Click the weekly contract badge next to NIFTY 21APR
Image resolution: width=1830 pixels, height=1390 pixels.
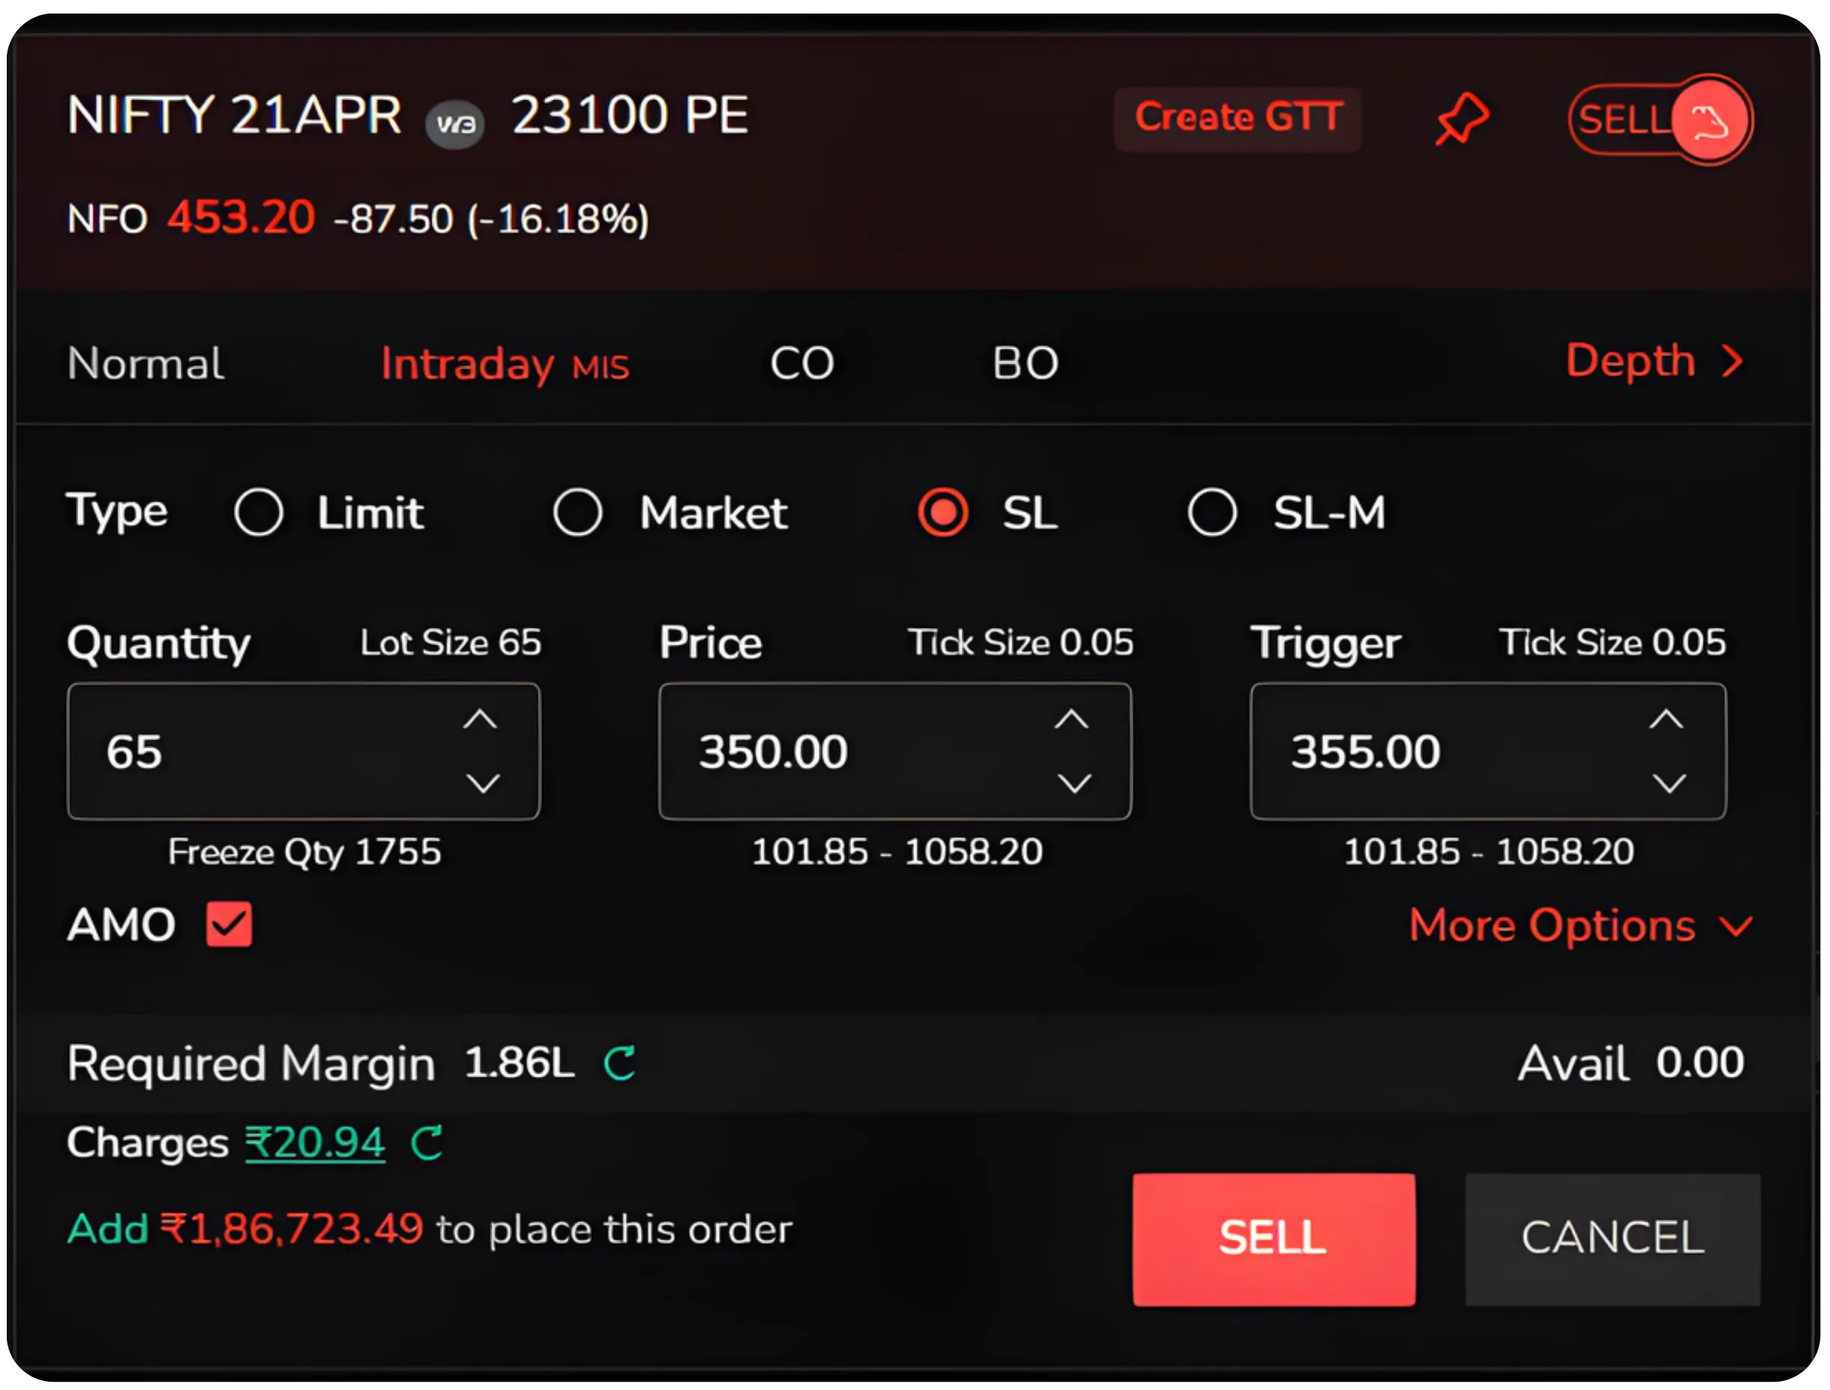(455, 123)
